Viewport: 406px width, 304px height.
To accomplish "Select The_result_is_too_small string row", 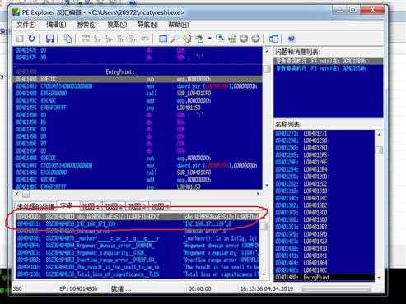I will [138, 267].
